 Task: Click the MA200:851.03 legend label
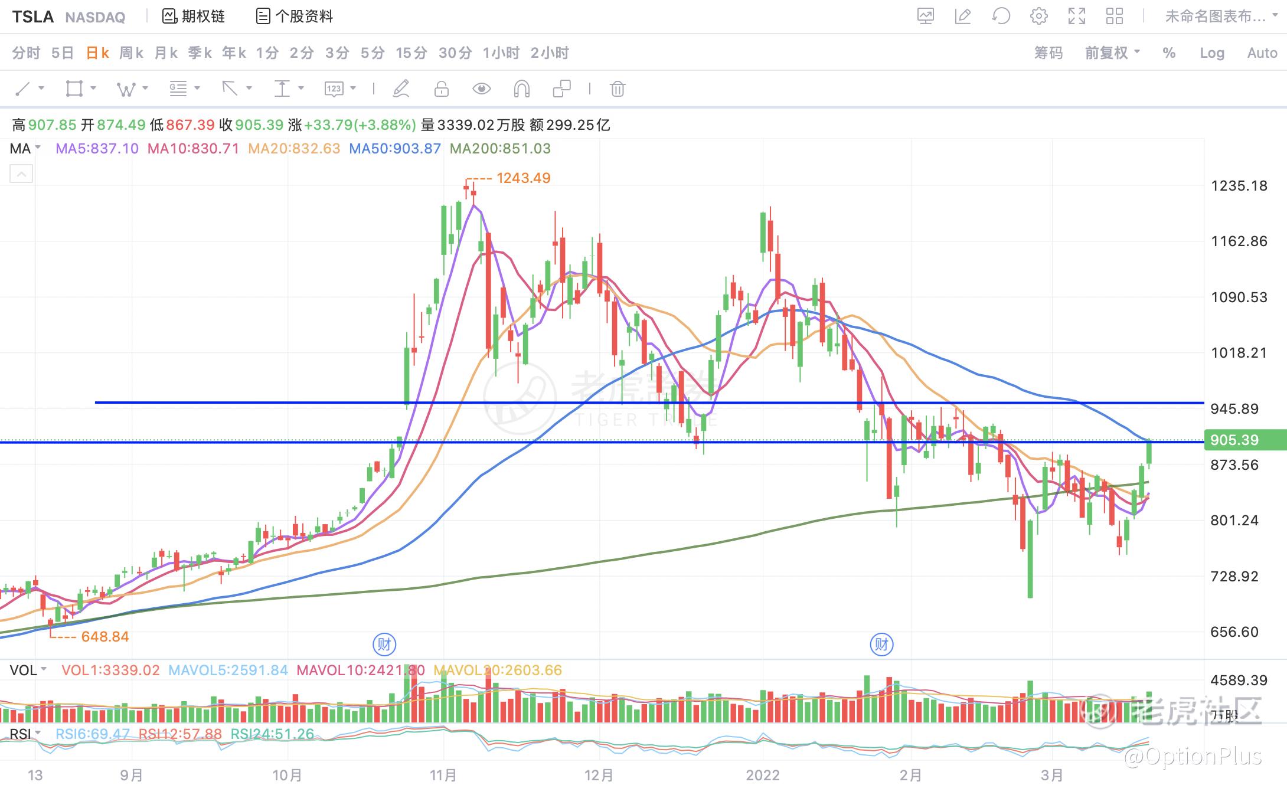[x=501, y=148]
